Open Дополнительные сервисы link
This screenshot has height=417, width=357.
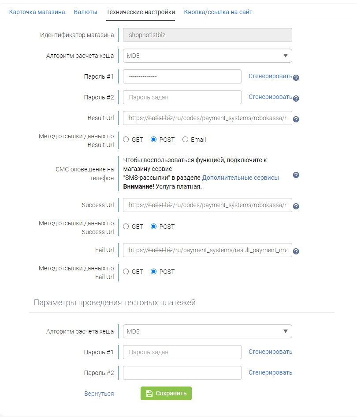(240, 178)
